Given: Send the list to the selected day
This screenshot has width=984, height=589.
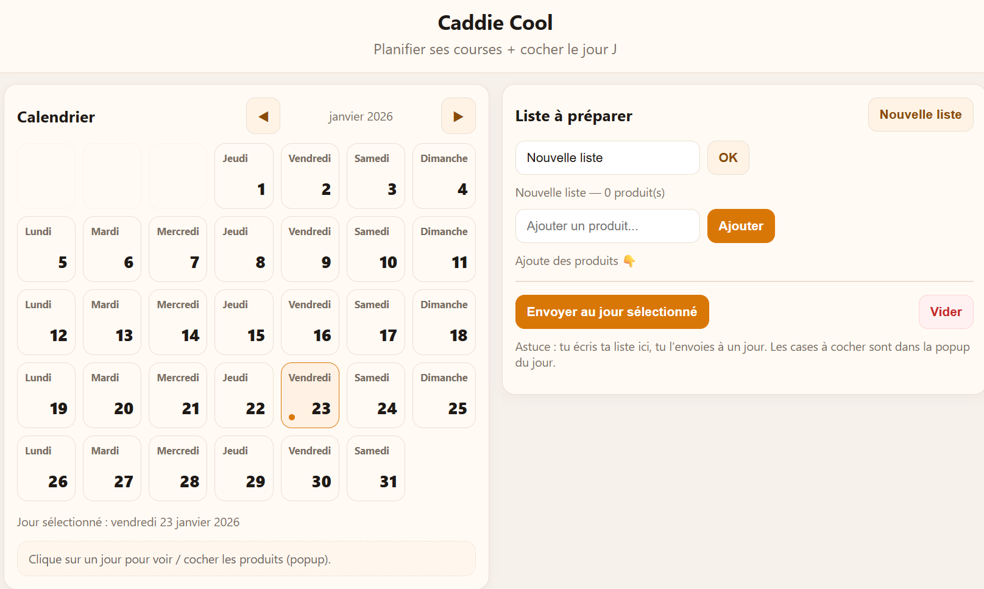Looking at the screenshot, I should point(612,311).
